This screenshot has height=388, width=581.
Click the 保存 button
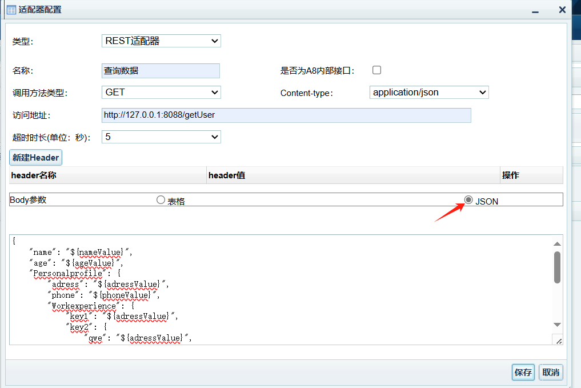(523, 373)
